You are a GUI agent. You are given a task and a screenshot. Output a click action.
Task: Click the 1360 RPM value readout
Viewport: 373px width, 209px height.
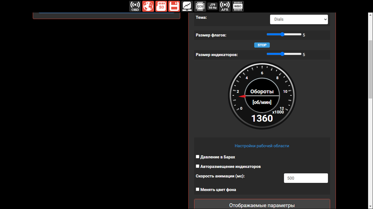[262, 118]
